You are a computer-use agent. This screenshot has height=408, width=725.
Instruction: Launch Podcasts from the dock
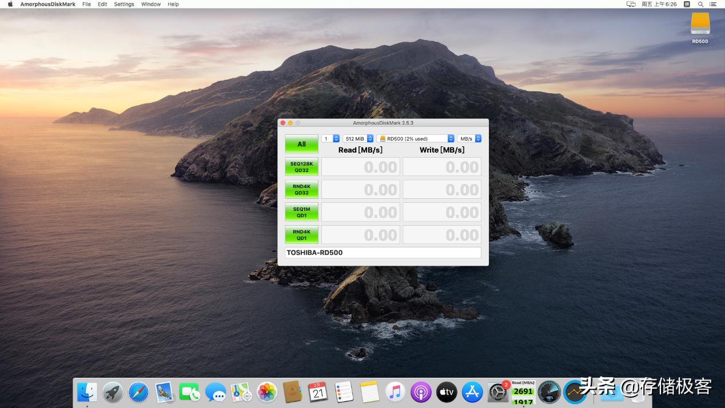click(421, 393)
